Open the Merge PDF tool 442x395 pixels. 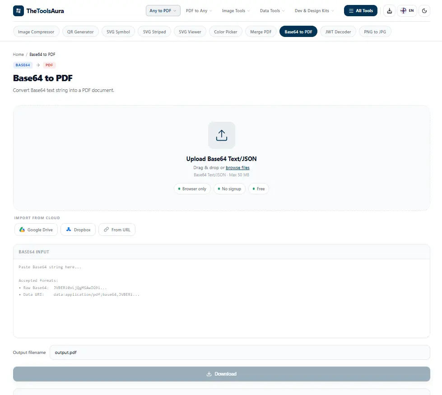pos(261,32)
